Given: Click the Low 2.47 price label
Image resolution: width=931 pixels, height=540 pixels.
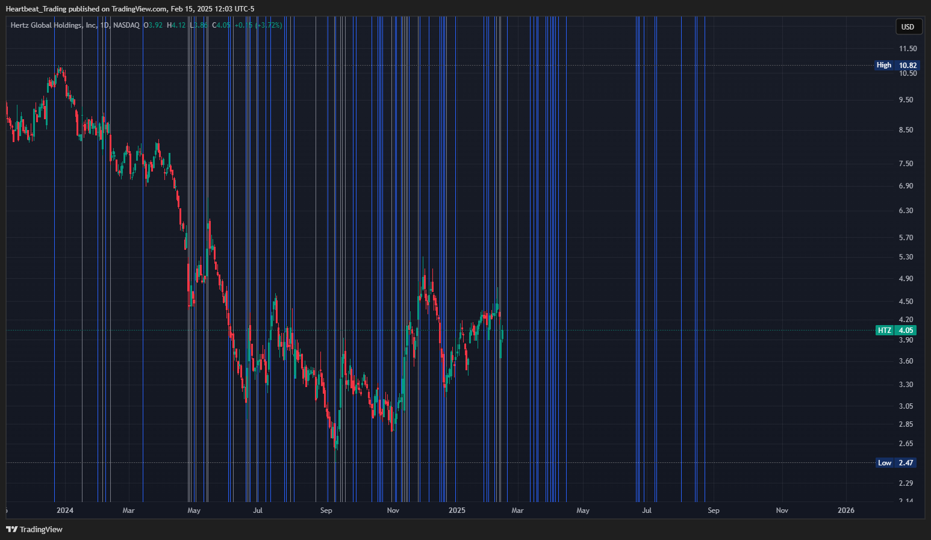Looking at the screenshot, I should tap(896, 463).
